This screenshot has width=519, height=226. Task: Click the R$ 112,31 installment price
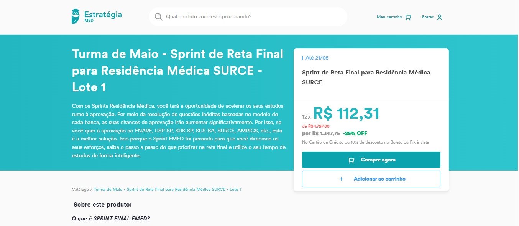click(346, 113)
